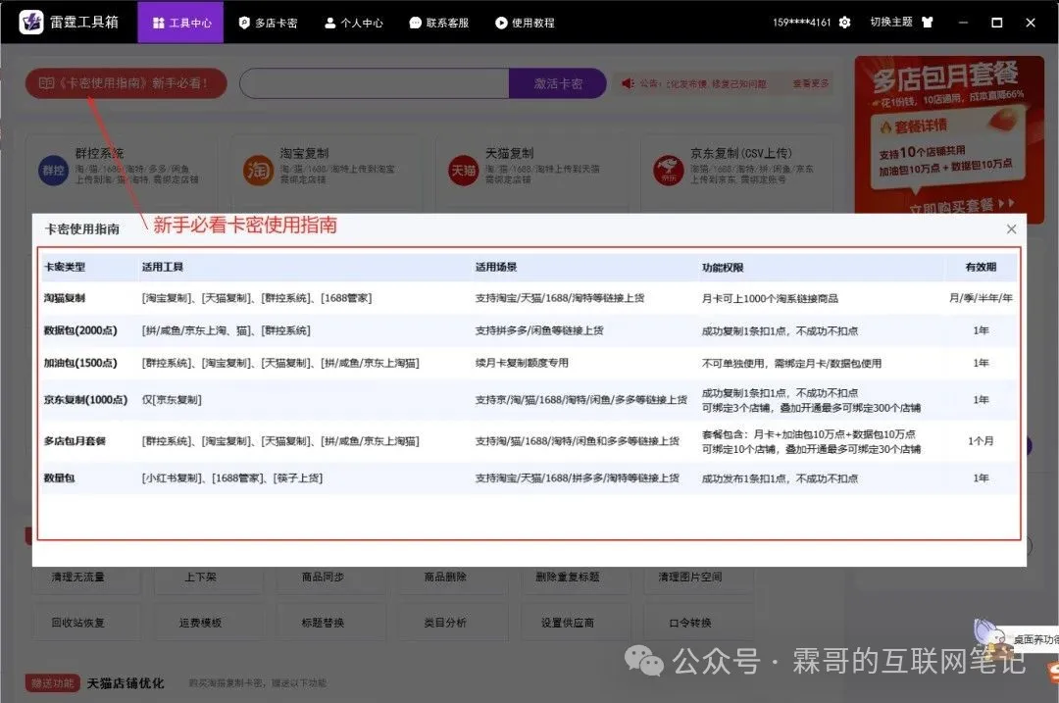This screenshot has width=1059, height=703.
Task: Open 京东复制 (CSV上传) icon
Action: (668, 169)
